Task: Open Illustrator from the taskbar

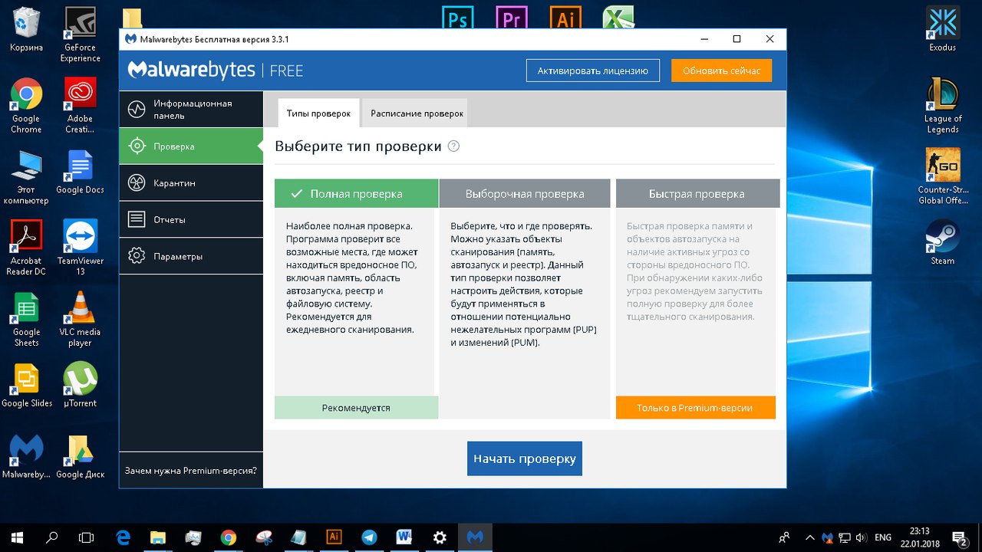Action: pyautogui.click(x=334, y=537)
